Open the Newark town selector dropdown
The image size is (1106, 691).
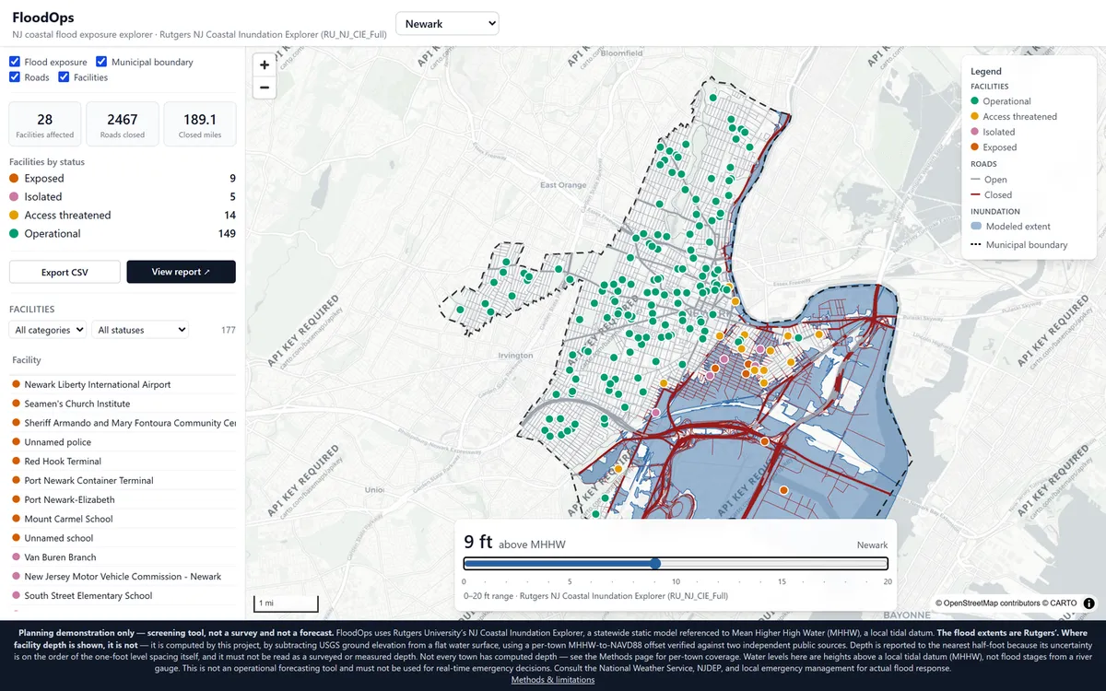click(447, 24)
